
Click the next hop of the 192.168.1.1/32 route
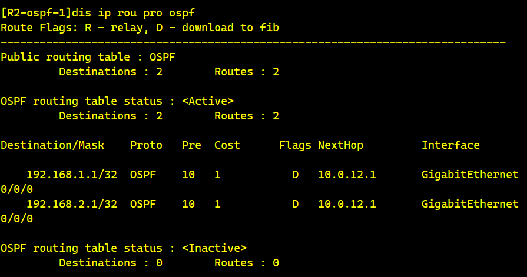pos(347,175)
